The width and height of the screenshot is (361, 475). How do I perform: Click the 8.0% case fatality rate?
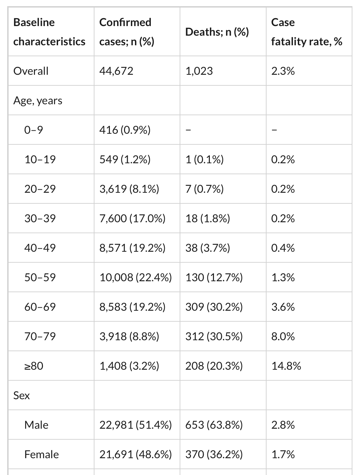click(283, 336)
